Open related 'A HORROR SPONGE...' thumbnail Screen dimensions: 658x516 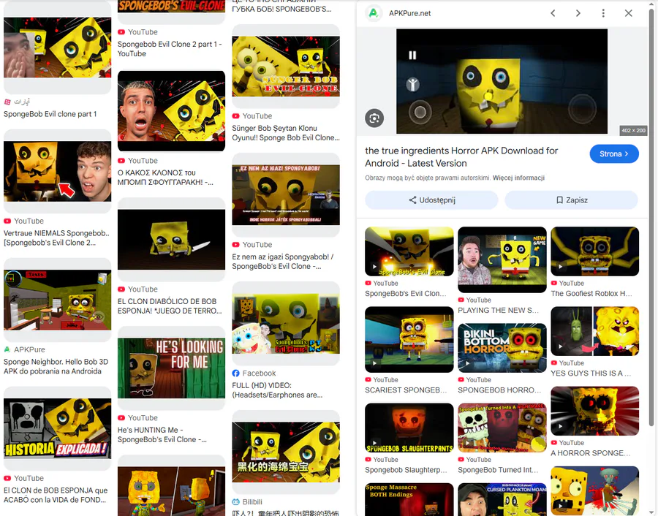tap(594, 411)
